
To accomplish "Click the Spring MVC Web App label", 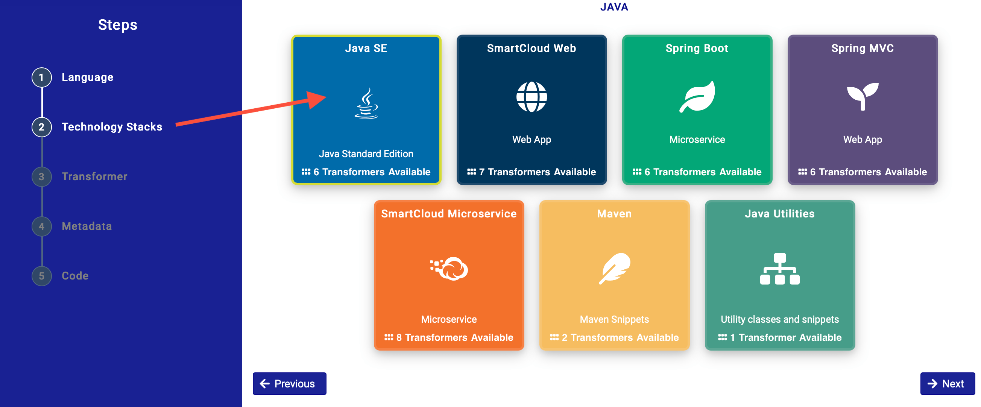I will [x=862, y=139].
